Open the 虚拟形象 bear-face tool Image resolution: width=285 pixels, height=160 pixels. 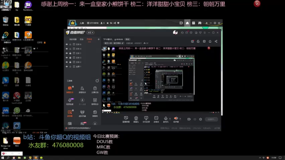(x=82, y=113)
